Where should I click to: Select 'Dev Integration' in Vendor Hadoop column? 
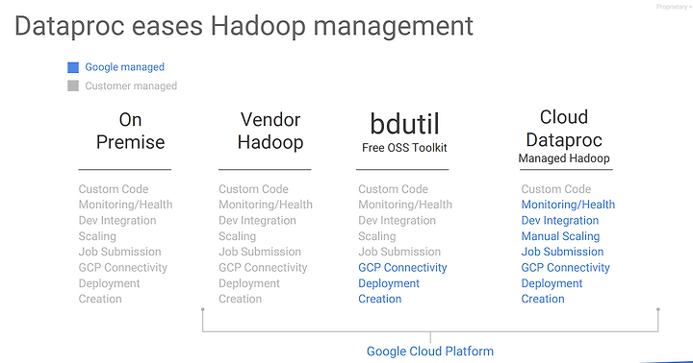point(257,221)
